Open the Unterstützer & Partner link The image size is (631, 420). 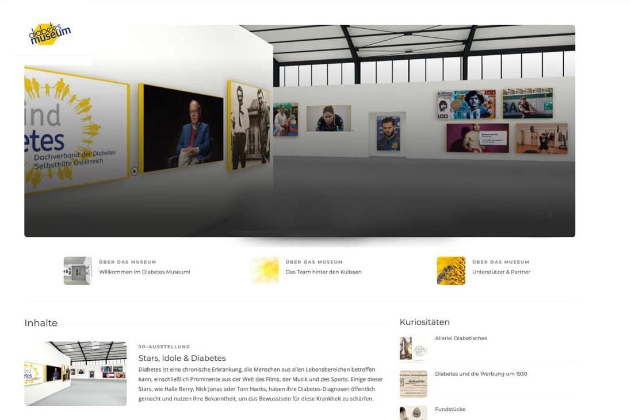[x=501, y=272]
